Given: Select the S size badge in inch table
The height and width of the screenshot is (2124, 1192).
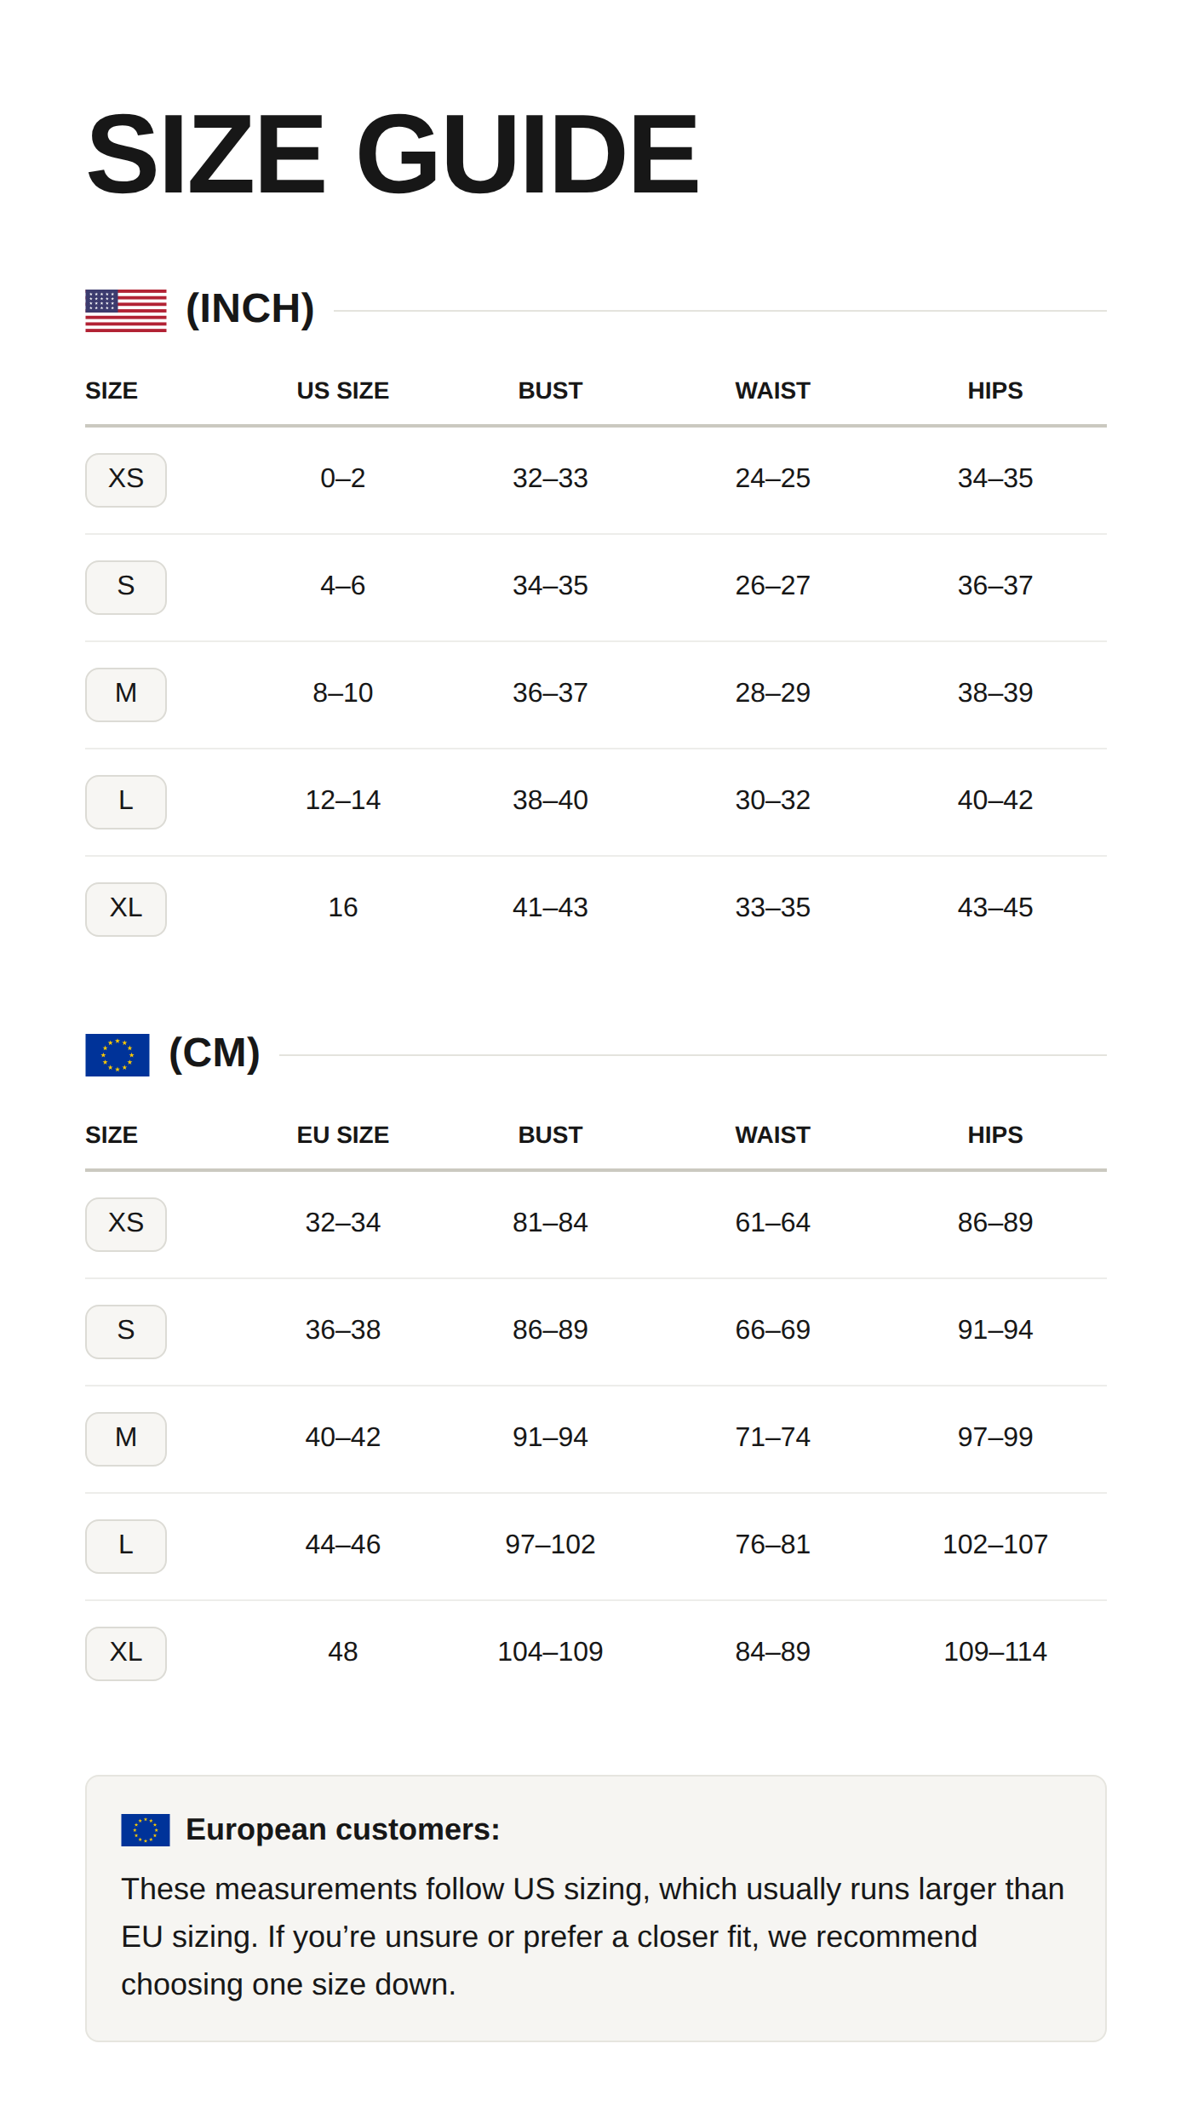Looking at the screenshot, I should click(126, 587).
